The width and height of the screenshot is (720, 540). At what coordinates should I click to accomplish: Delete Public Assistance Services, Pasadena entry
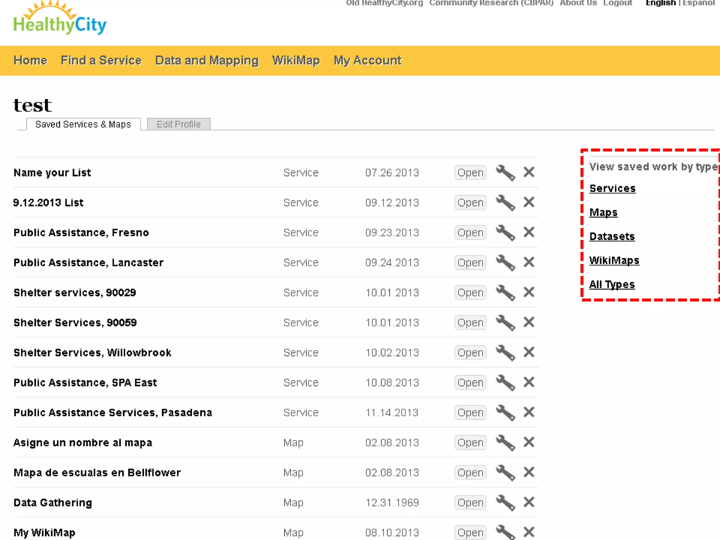click(529, 412)
